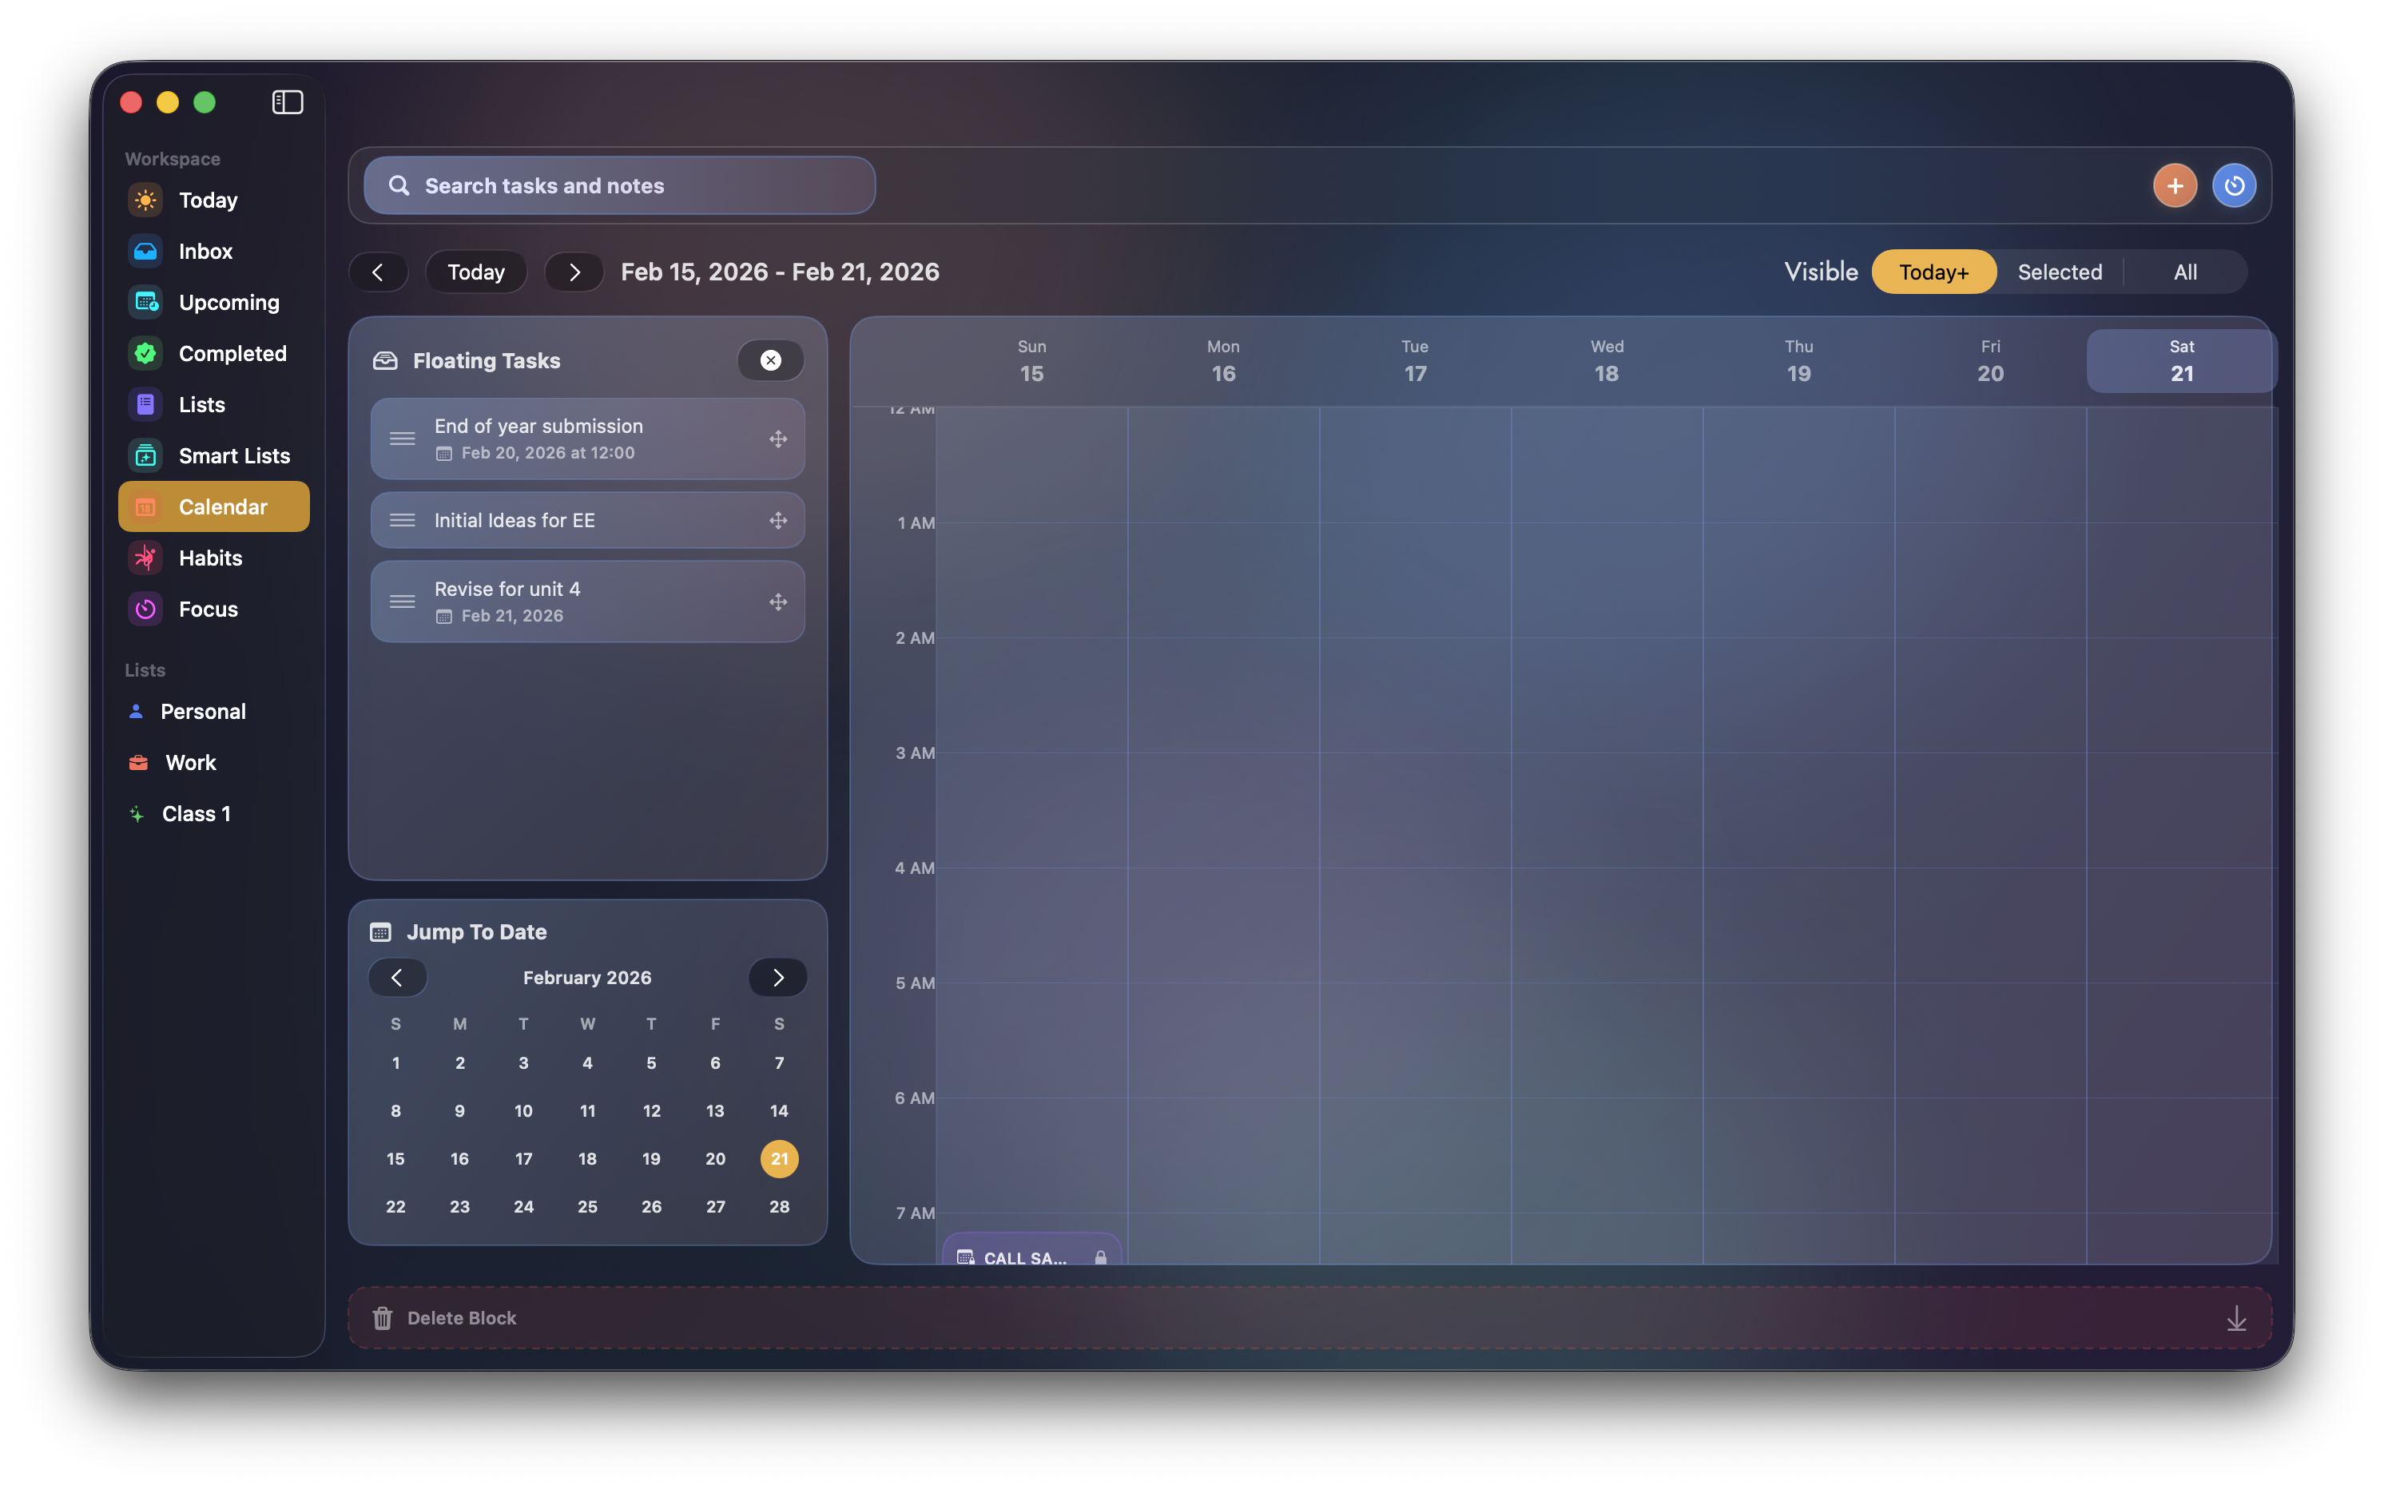Click the trash icon in Delete Block
The height and width of the screenshot is (1489, 2384).
[x=382, y=1317]
